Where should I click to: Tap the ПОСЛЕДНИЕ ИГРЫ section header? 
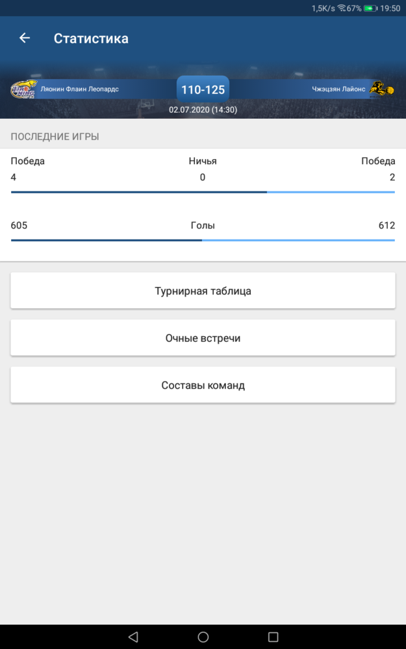coord(55,136)
